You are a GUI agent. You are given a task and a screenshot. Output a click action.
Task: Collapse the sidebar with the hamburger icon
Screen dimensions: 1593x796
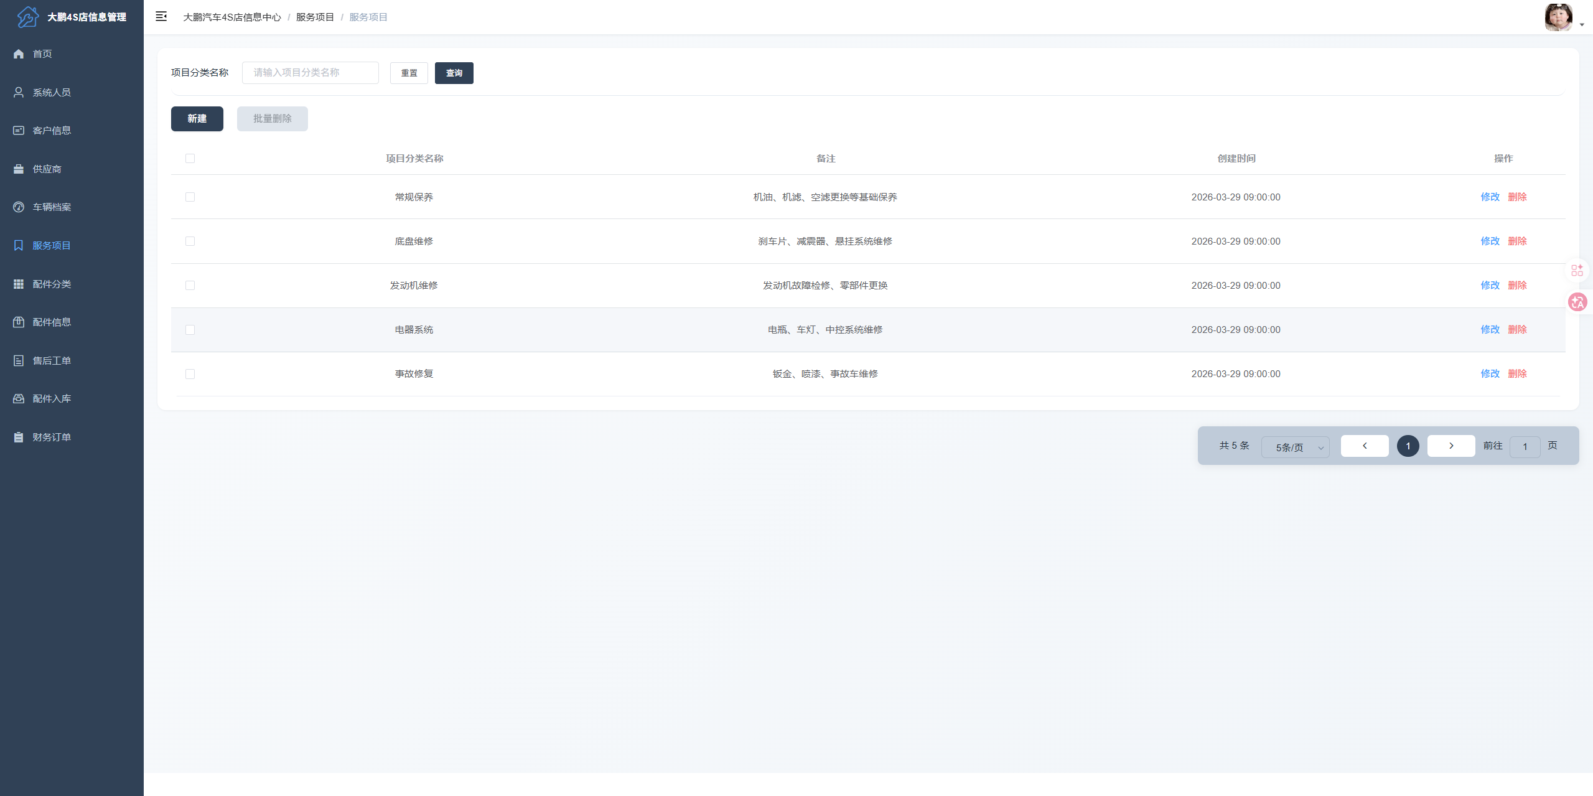click(x=161, y=17)
